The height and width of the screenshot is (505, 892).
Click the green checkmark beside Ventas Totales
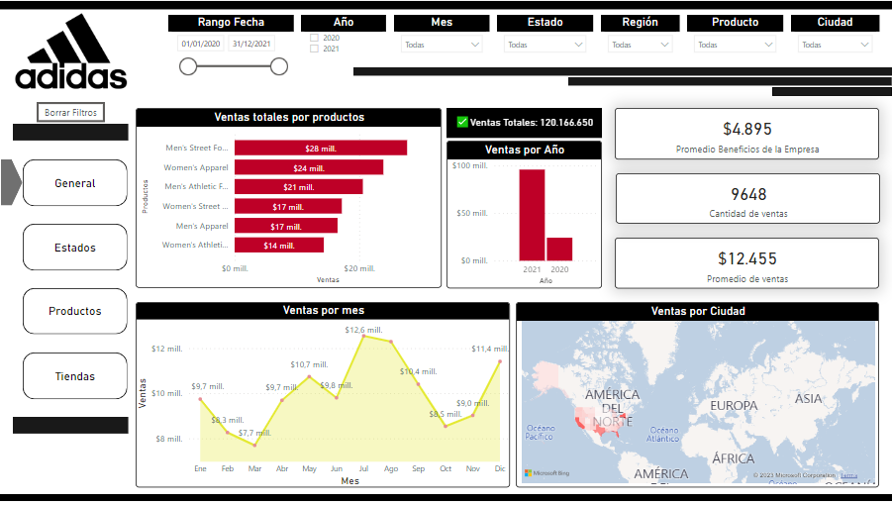462,123
